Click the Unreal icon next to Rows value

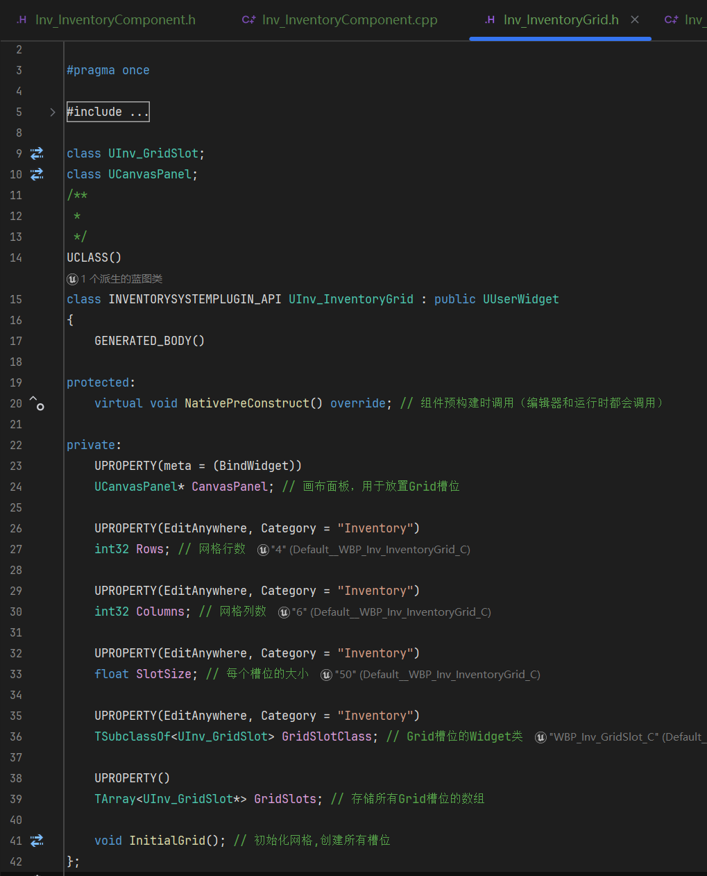click(x=263, y=550)
